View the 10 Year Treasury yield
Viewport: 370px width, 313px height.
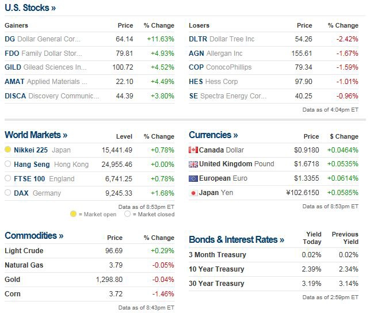click(216, 269)
